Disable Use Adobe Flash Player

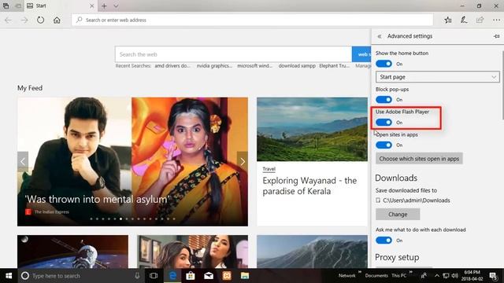click(384, 123)
